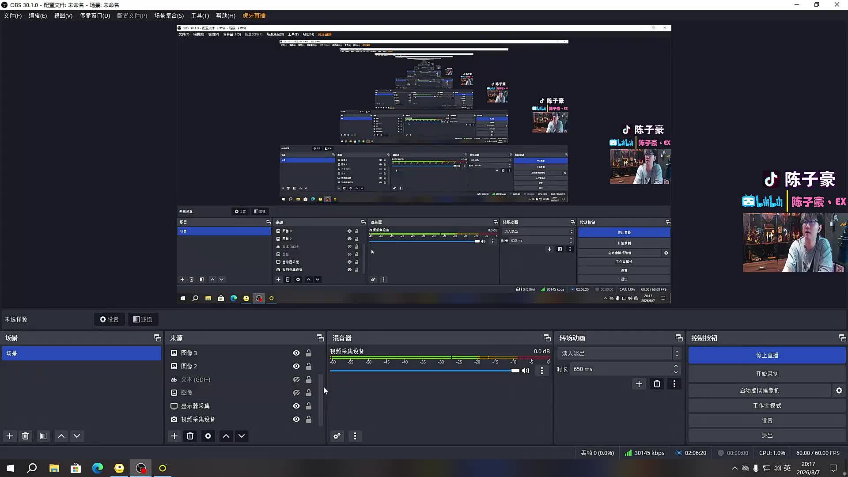Viewport: 848px width, 477px height.
Task: Open scene filters icon in Scenes panel
Action: pos(43,436)
